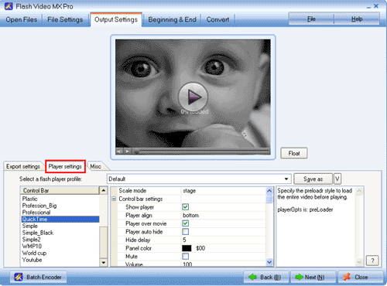The width and height of the screenshot is (387, 286).
Task: Click the green Back arrow icon
Action: pos(252,277)
